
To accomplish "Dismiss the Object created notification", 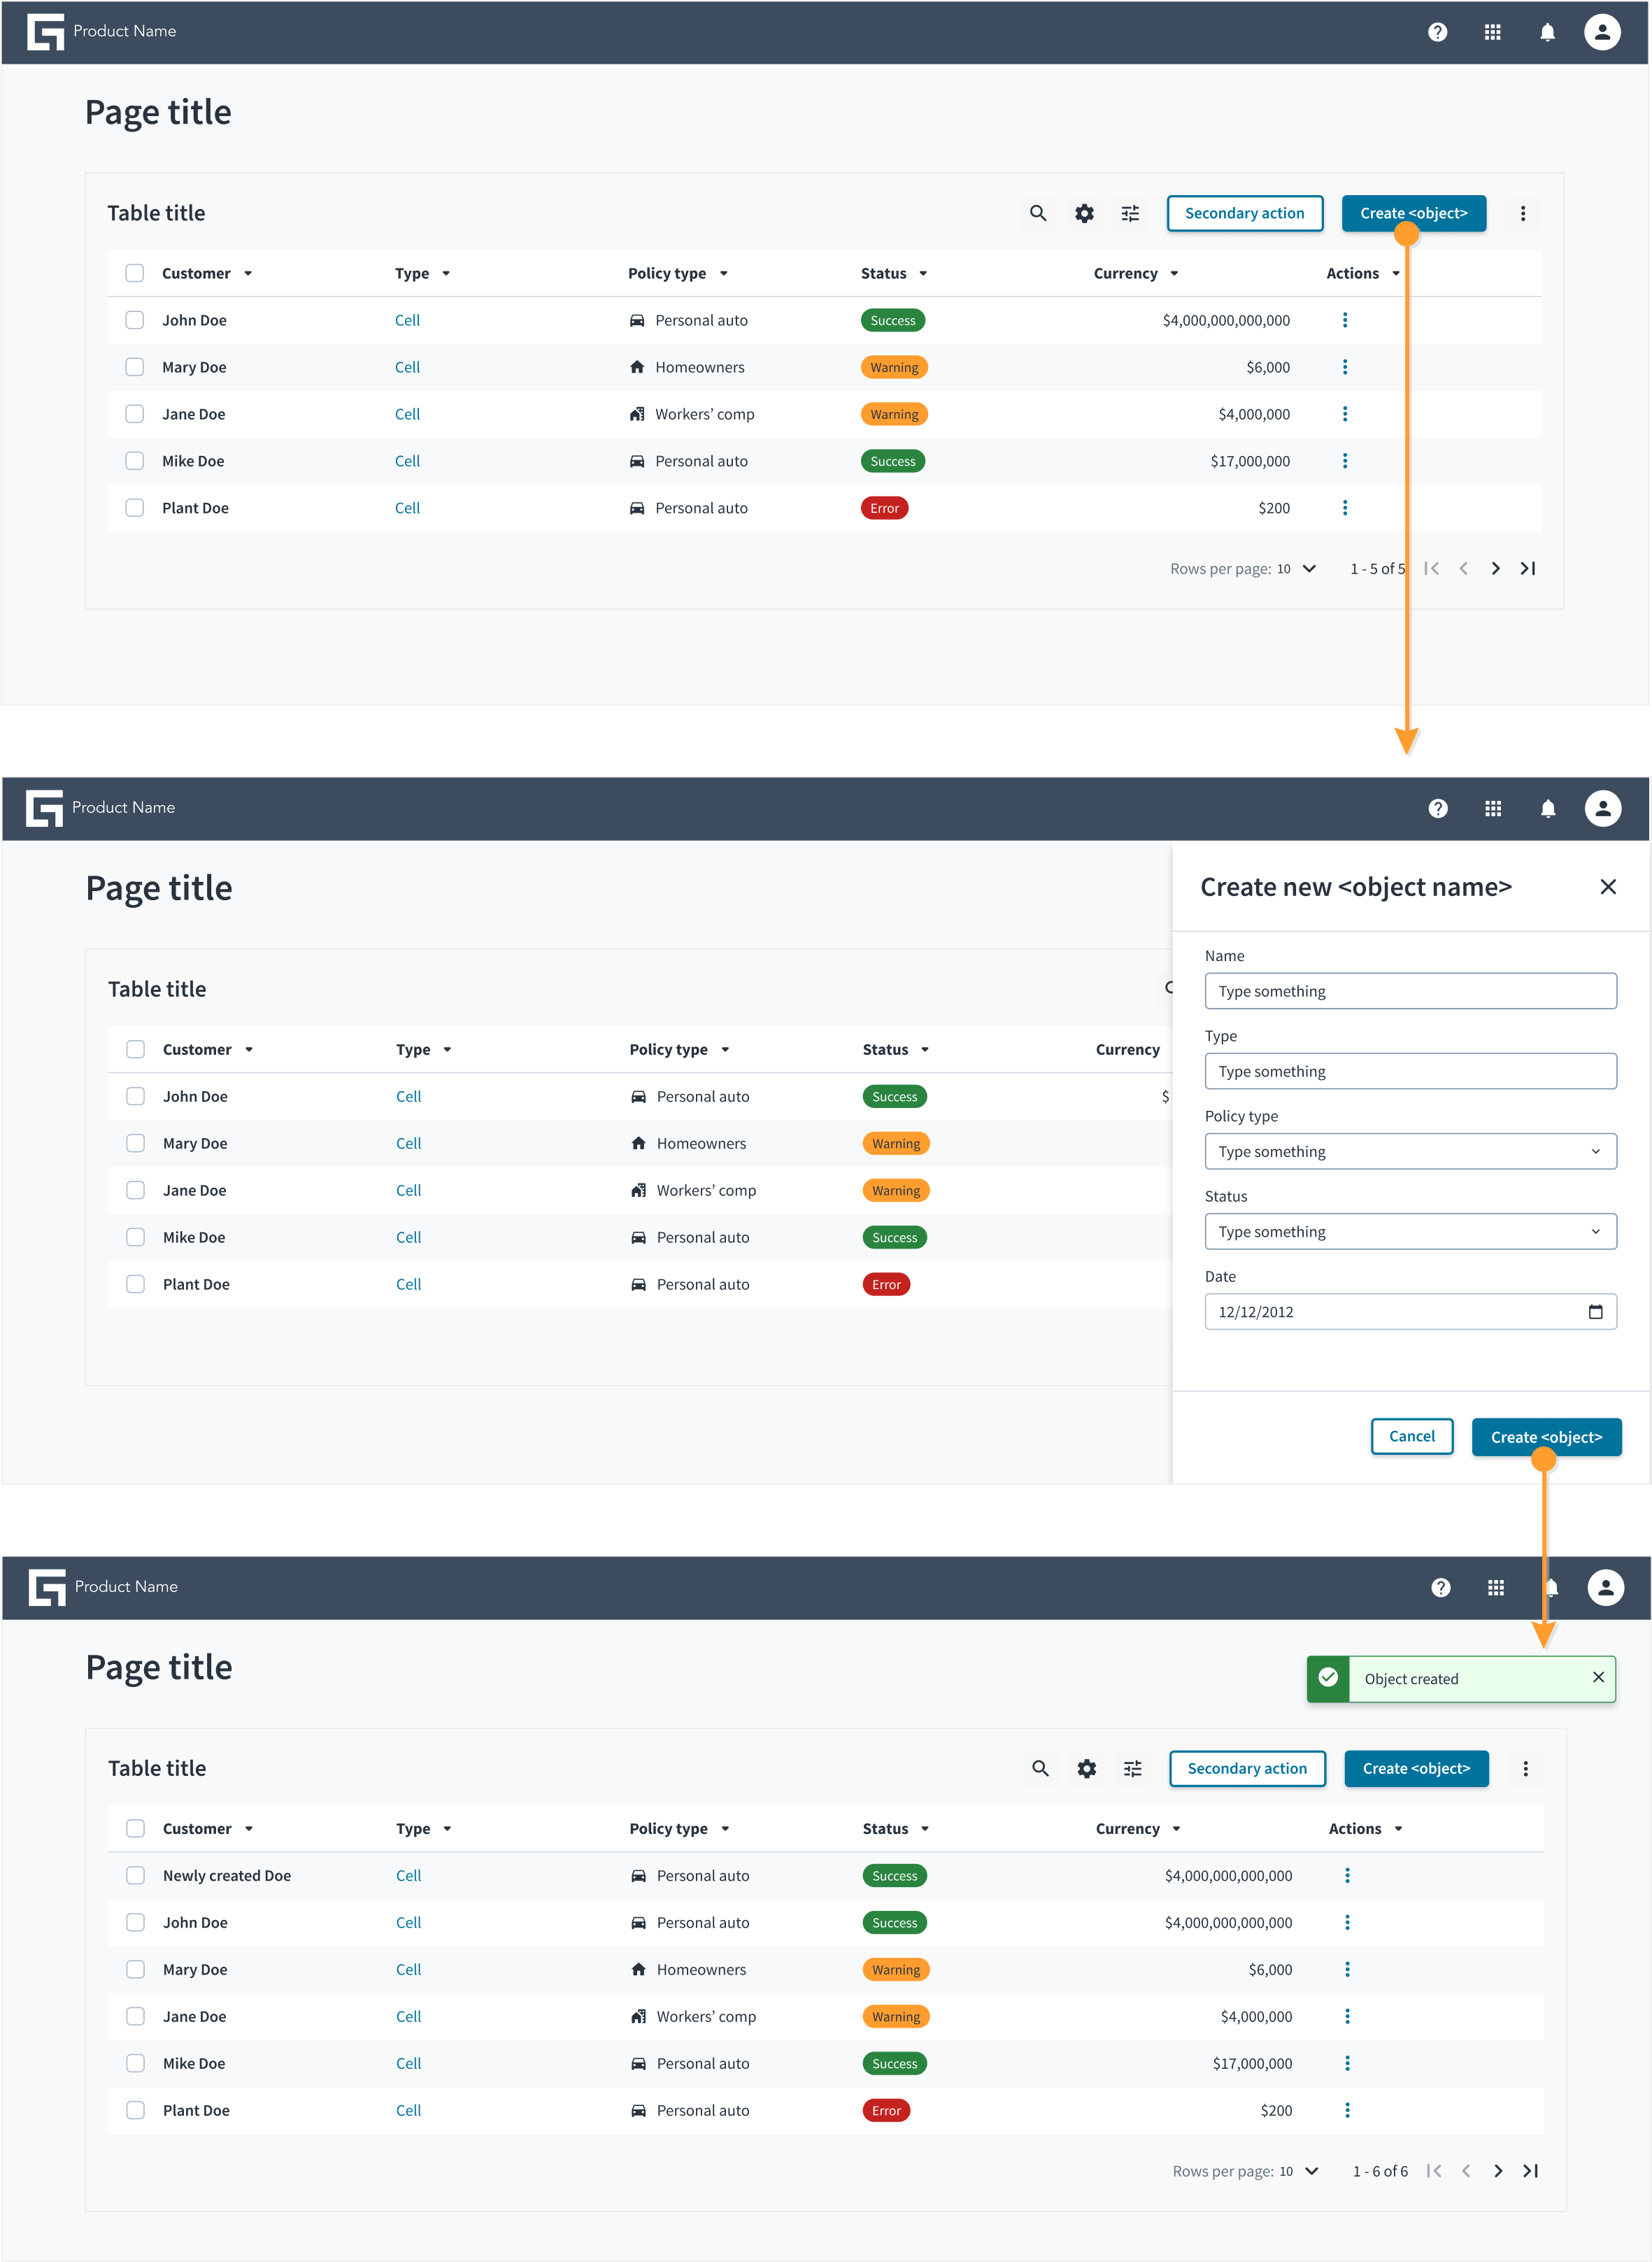I will click(1598, 1677).
